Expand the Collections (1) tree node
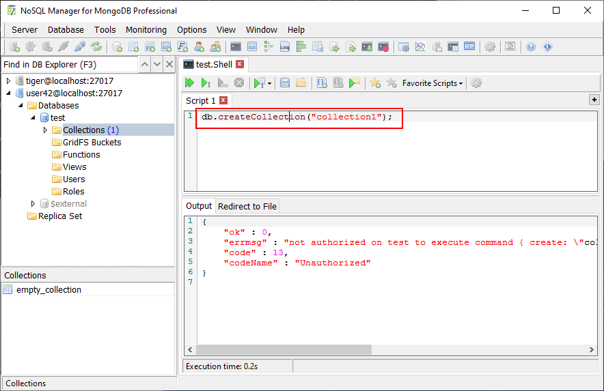Viewport: 604px width, 391px height. coord(46,130)
